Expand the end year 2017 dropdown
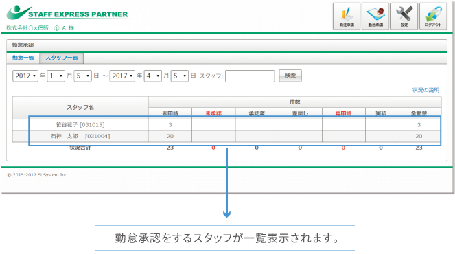455x254 pixels. (x=122, y=76)
